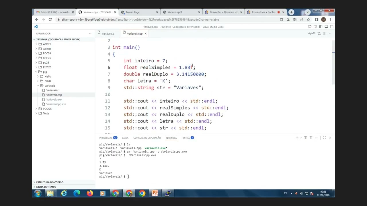Open the SAÍDA panel tab
The height and width of the screenshot is (206, 367).
(125, 138)
